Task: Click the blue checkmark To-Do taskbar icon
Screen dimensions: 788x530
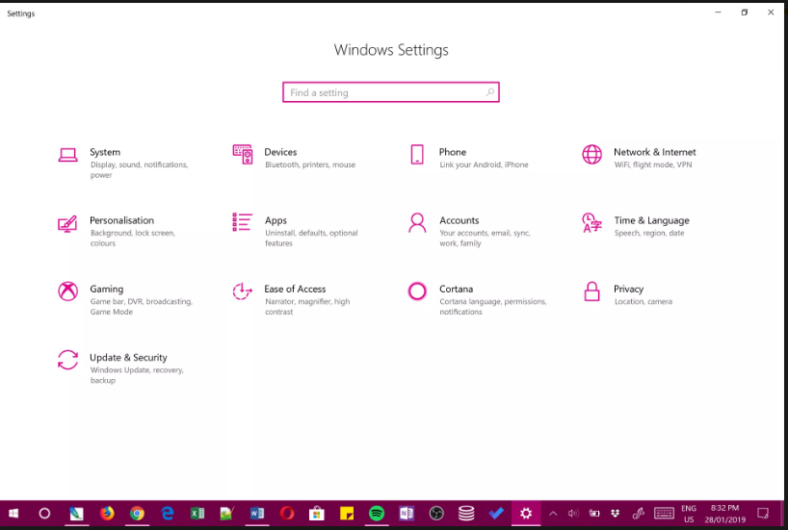Action: point(496,514)
